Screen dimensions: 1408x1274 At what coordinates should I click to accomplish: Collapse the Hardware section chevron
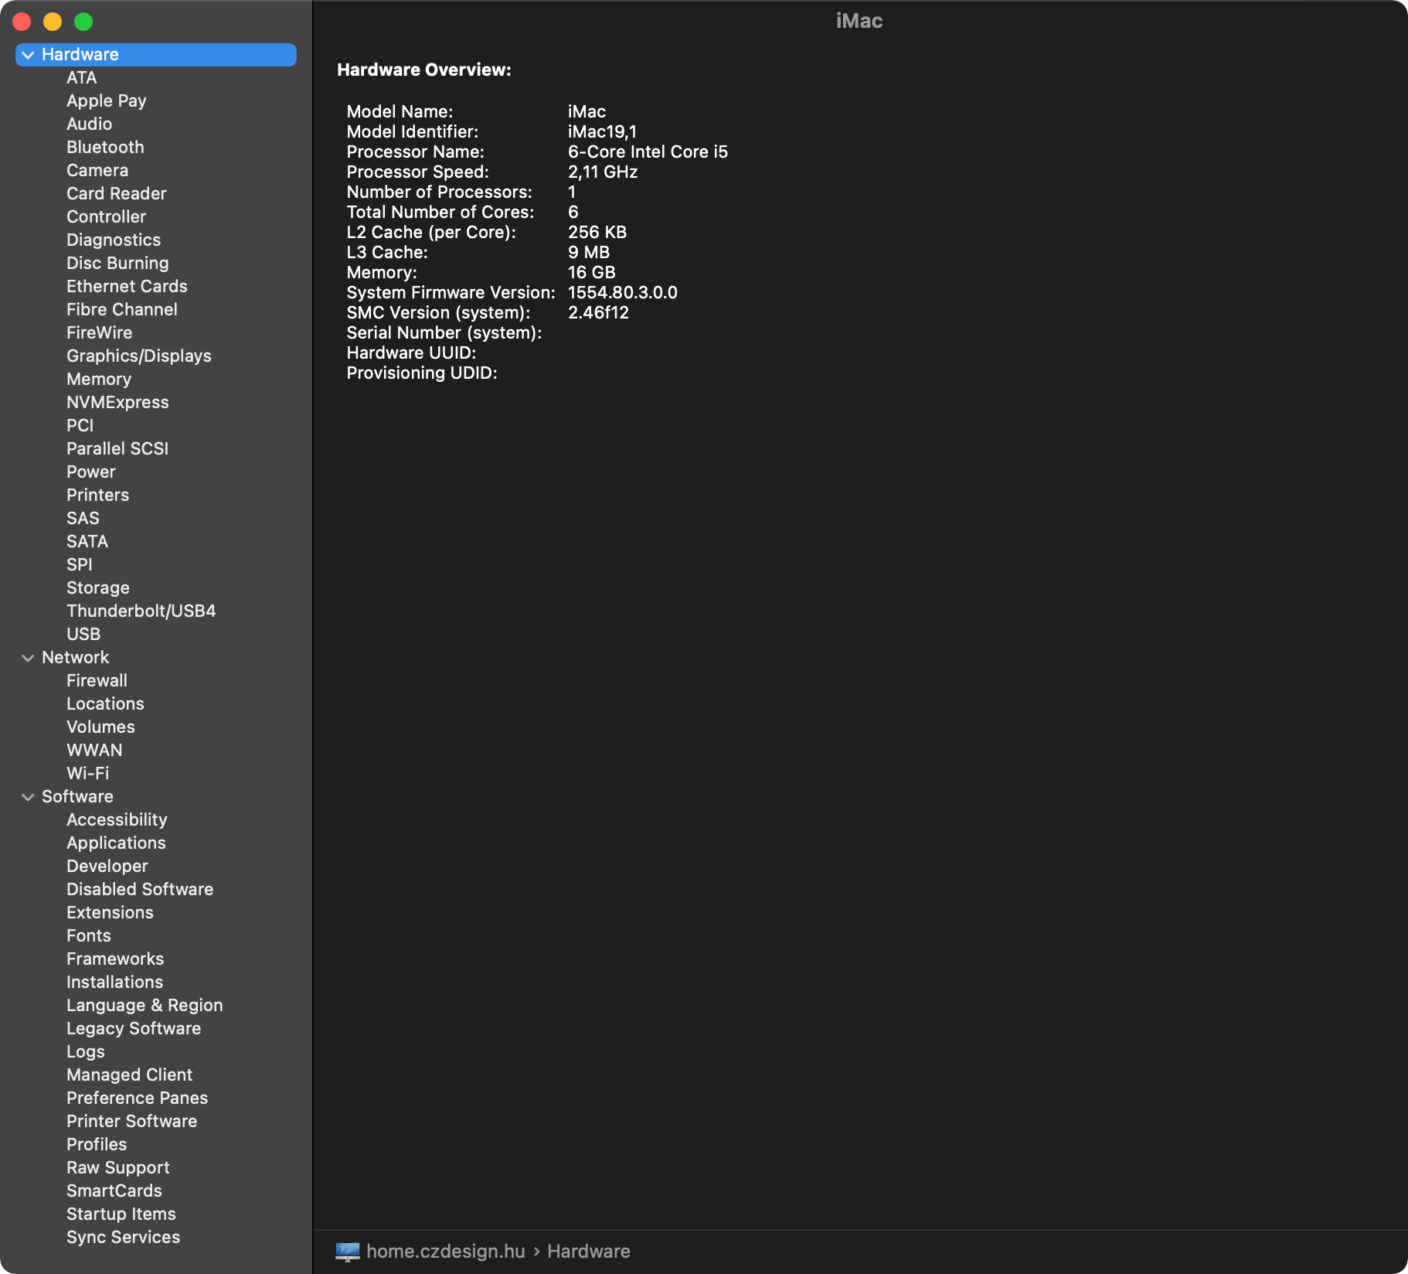[28, 55]
